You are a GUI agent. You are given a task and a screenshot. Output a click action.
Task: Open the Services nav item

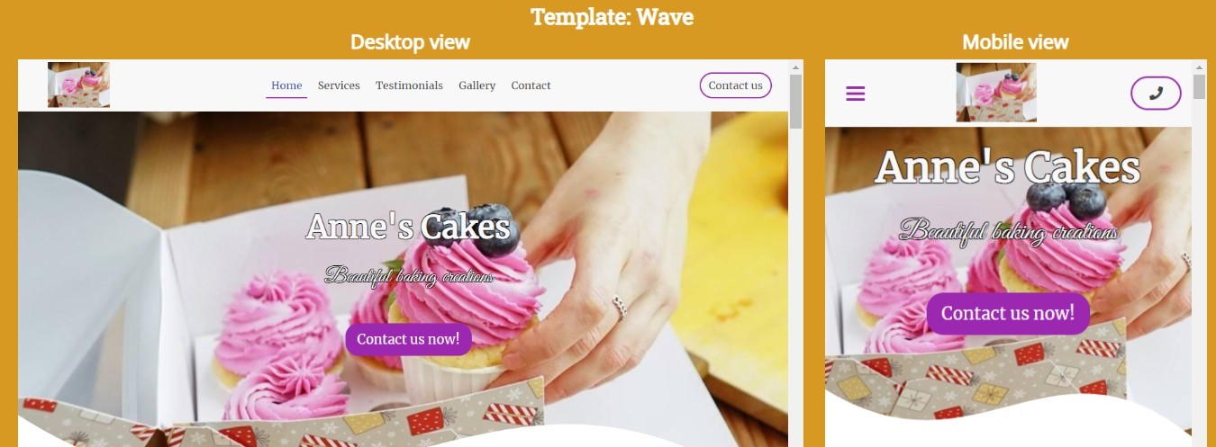click(x=339, y=85)
